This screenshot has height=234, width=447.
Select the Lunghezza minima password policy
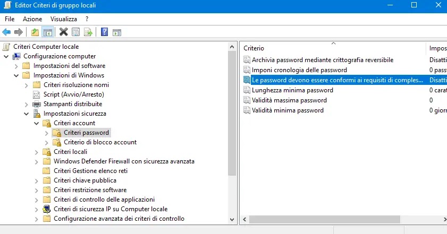(292, 90)
